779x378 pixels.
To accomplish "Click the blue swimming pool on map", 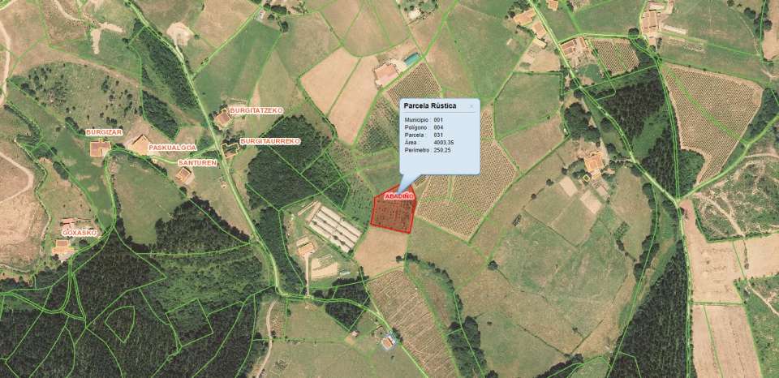I will 411,59.
